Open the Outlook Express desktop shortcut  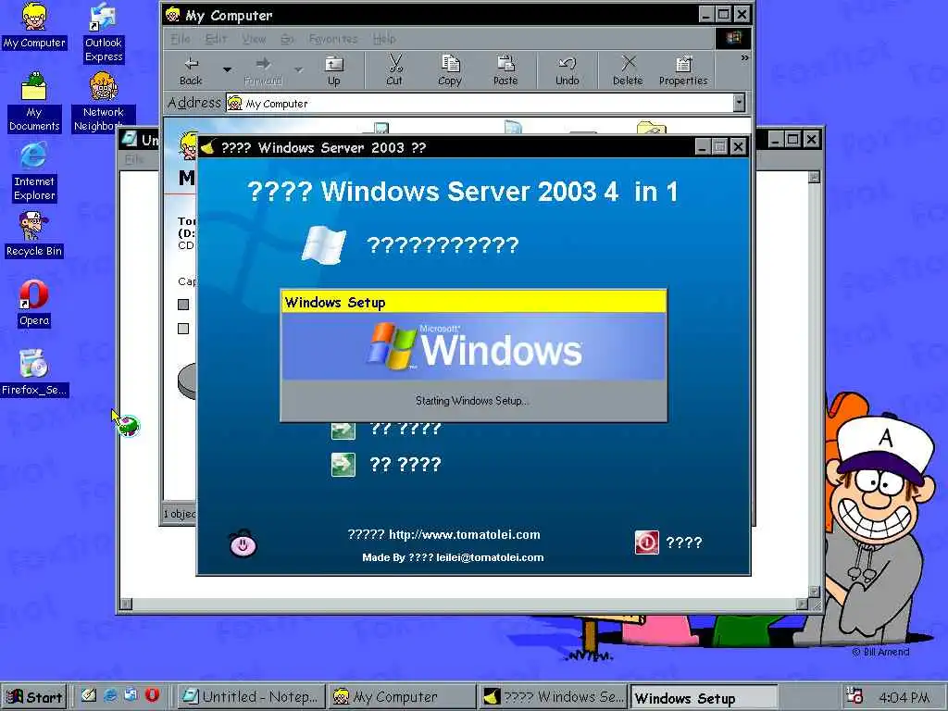click(104, 32)
